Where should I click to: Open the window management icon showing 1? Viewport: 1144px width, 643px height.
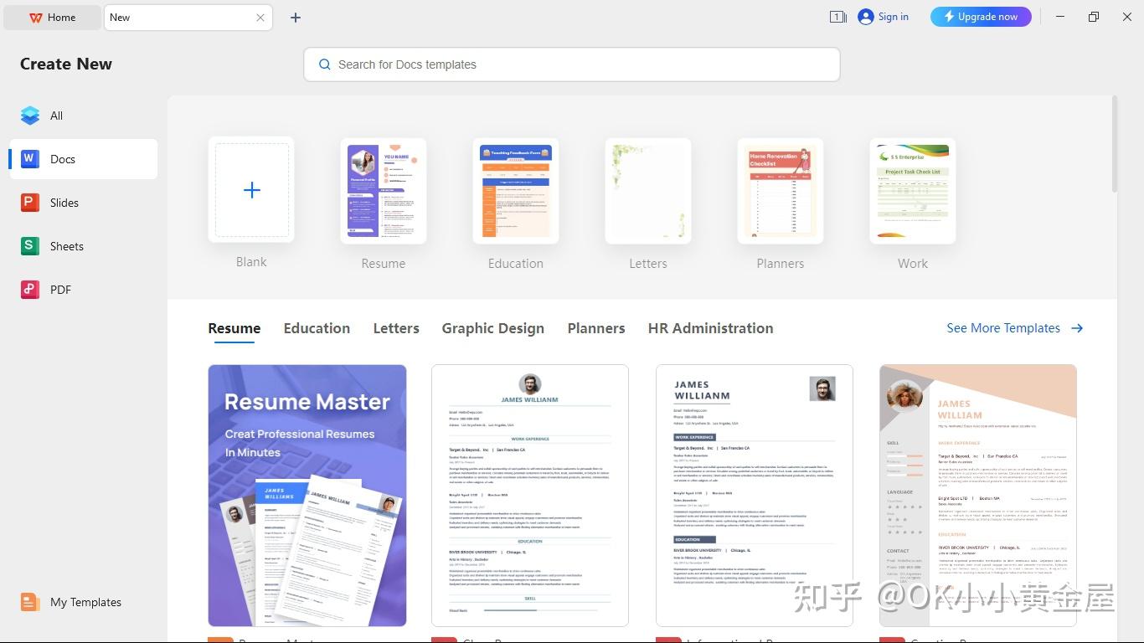(837, 17)
